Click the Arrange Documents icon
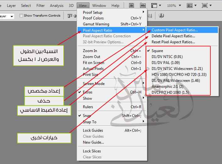The image size is (222, 164). point(190,6)
